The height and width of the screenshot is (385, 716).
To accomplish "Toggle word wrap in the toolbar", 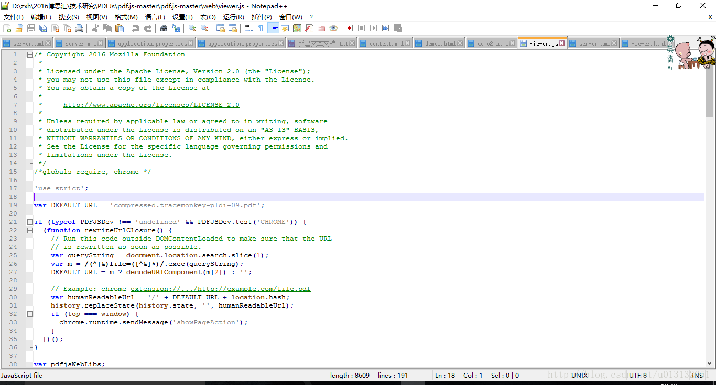I will (x=249, y=28).
